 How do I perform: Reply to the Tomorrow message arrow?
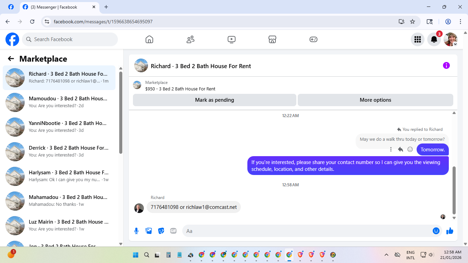pos(401,149)
